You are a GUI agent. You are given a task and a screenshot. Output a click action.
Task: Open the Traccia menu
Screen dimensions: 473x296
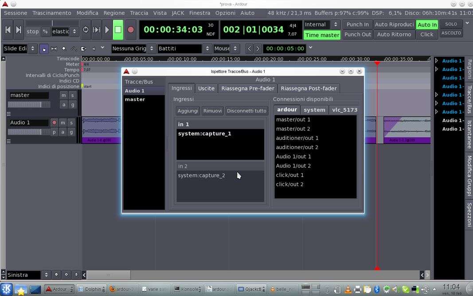tap(139, 13)
